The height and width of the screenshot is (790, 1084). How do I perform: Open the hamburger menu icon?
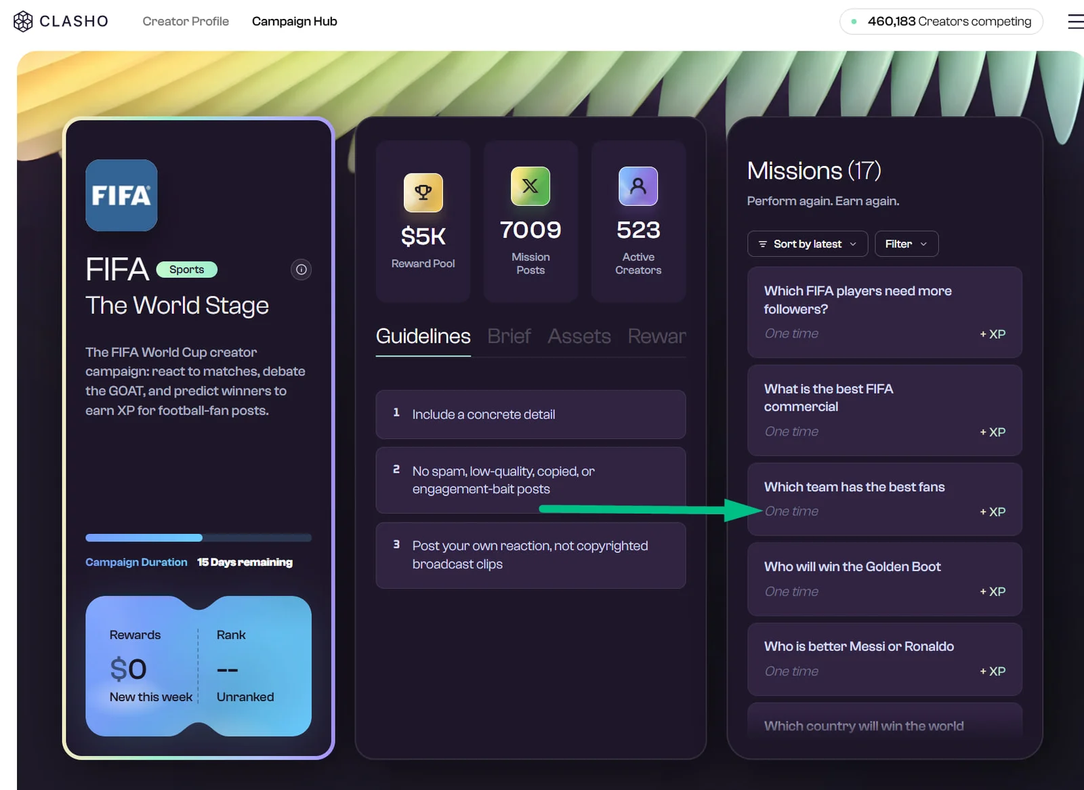1075,22
